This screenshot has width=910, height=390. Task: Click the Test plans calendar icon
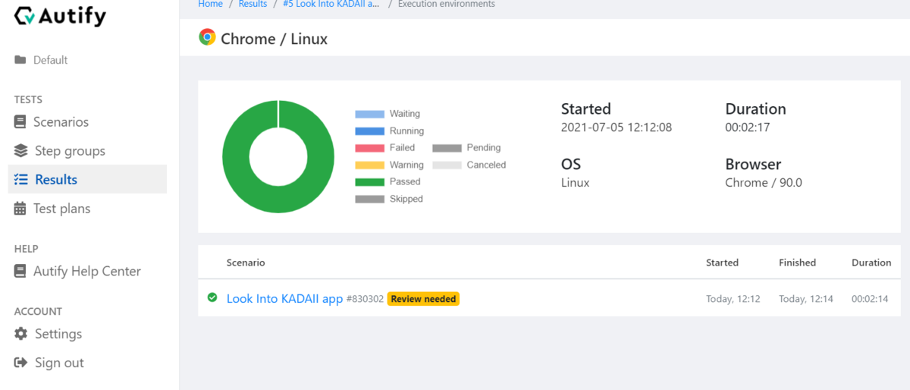point(20,209)
